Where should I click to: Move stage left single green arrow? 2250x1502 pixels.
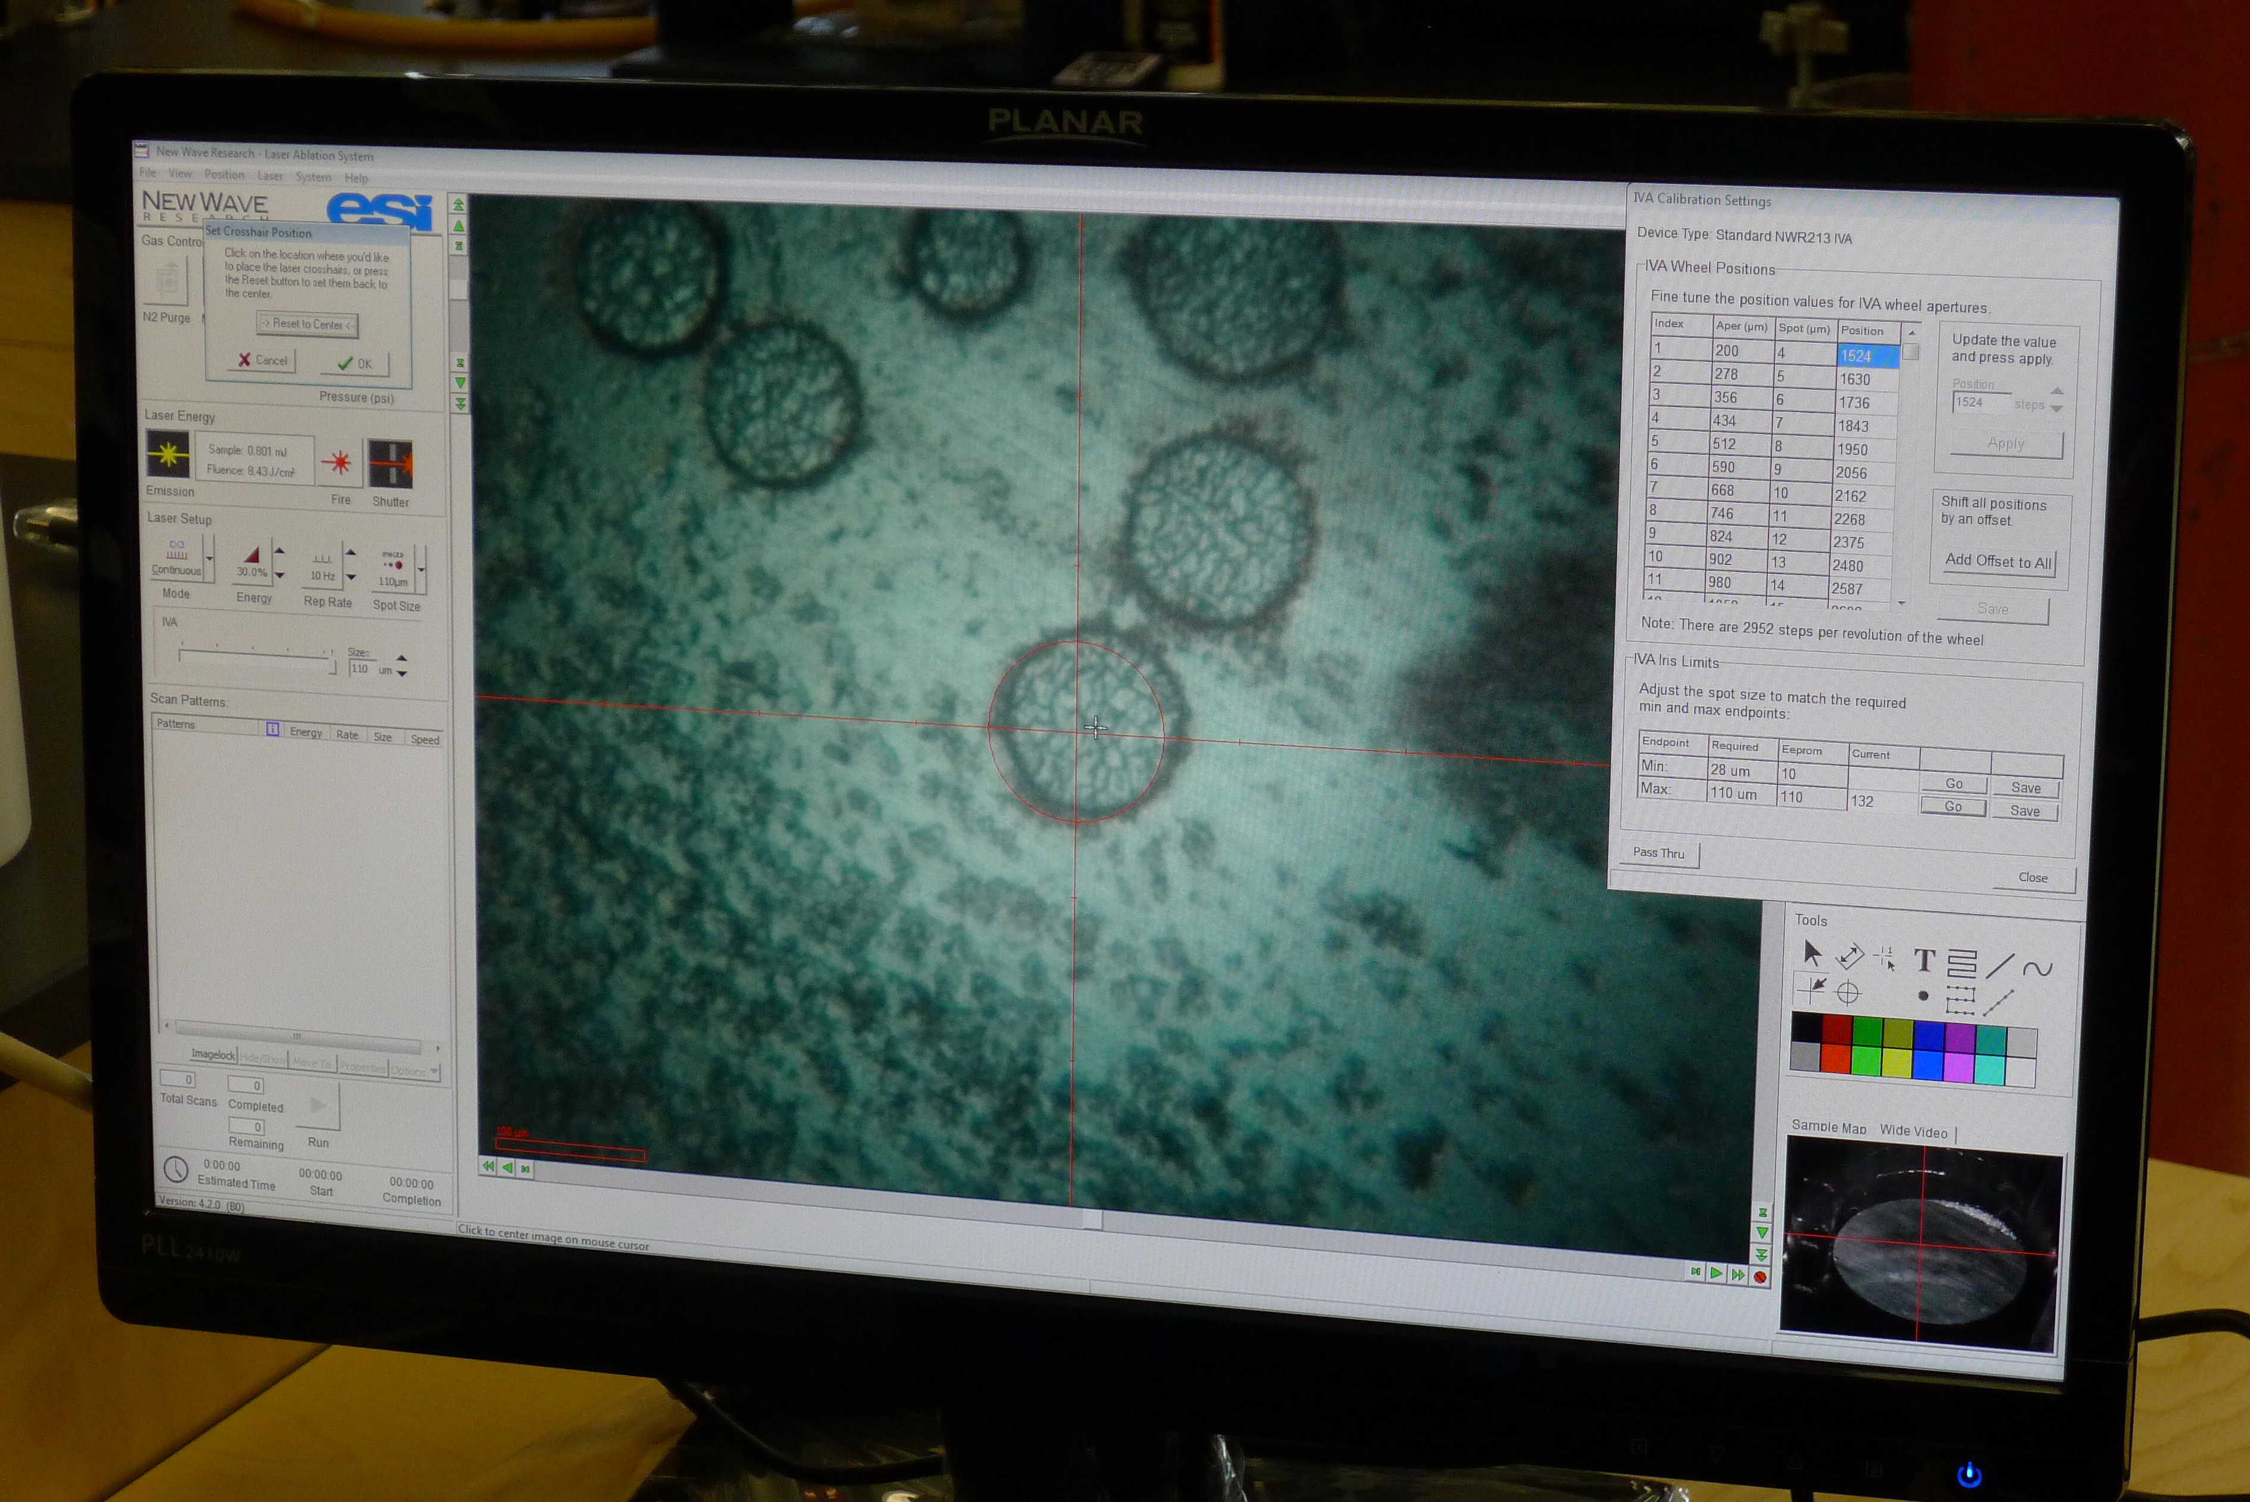point(506,1167)
